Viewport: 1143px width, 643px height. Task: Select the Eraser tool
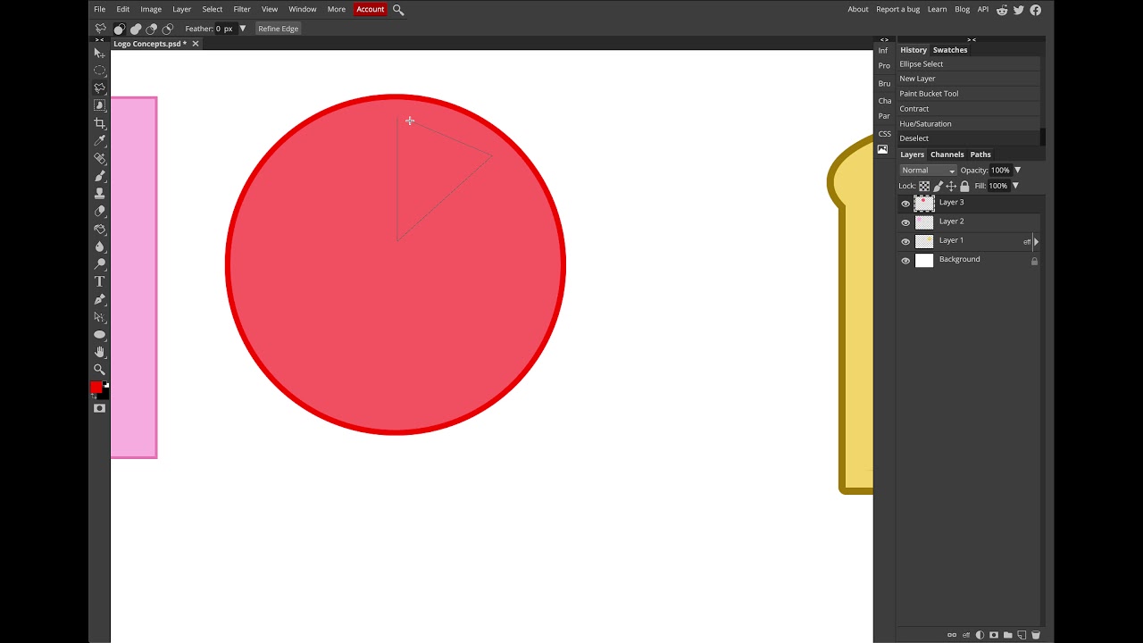tap(99, 211)
